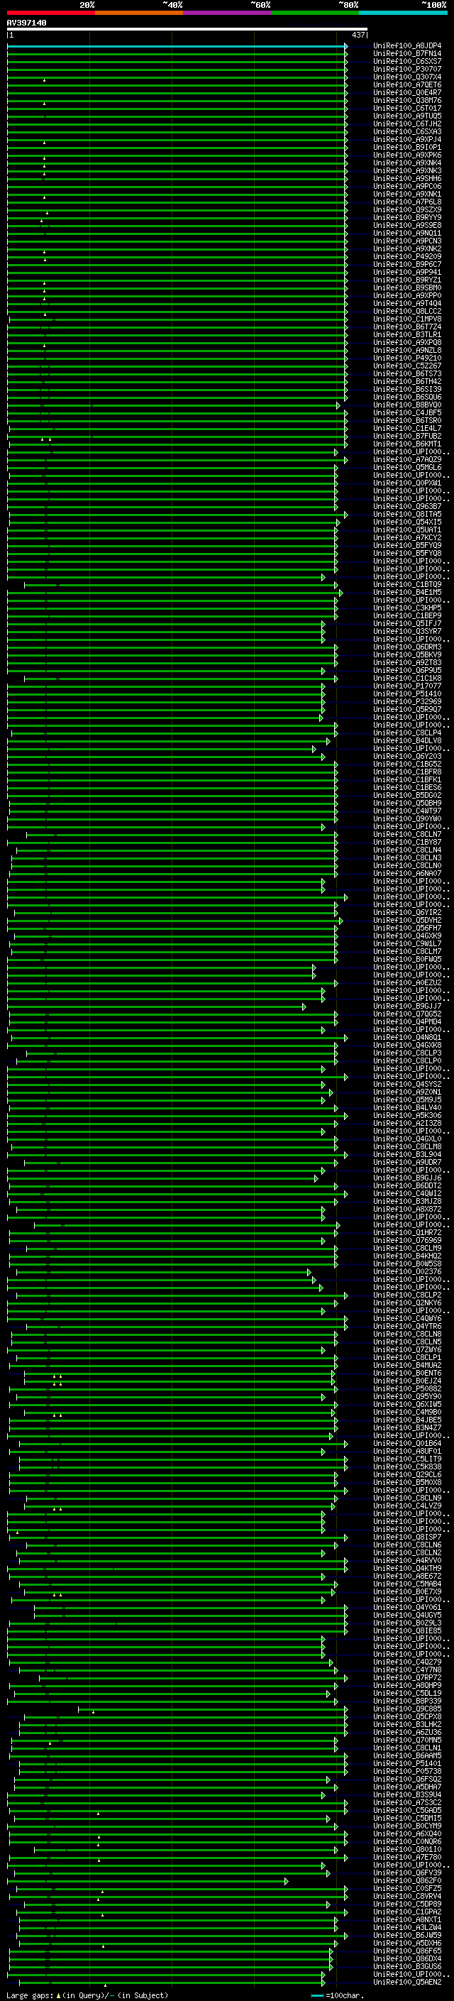Select the UniRef100_P51401 label

coord(407,1763)
